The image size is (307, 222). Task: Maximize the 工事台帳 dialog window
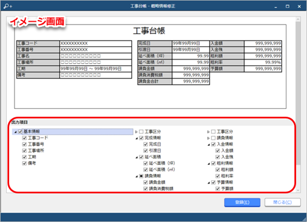click(287, 6)
